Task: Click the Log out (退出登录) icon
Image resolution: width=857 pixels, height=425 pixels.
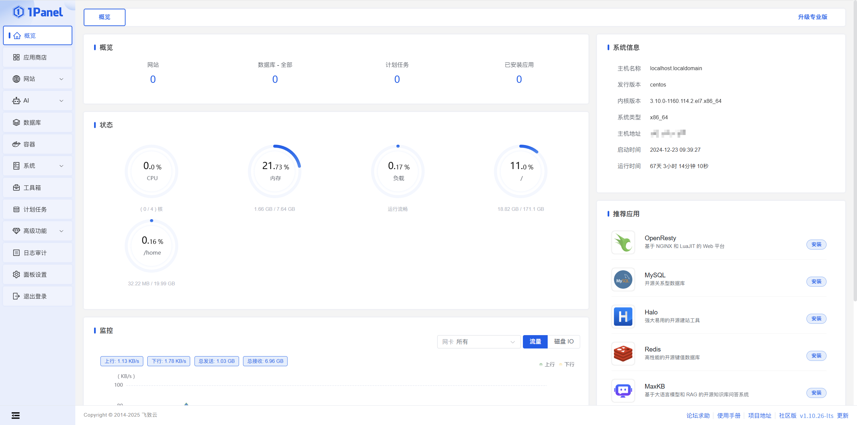Action: coord(16,296)
